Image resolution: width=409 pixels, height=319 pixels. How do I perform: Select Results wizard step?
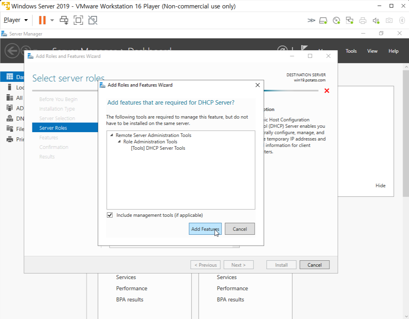coord(47,157)
